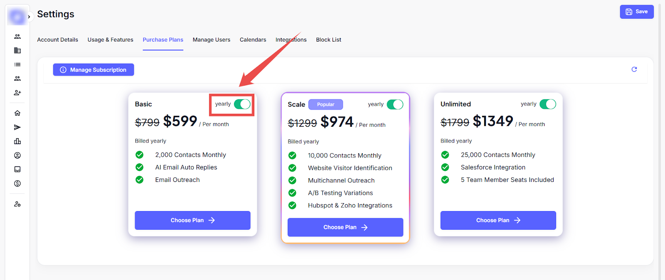Click the add-person icon in sidebar
665x280 pixels.
pyautogui.click(x=17, y=93)
